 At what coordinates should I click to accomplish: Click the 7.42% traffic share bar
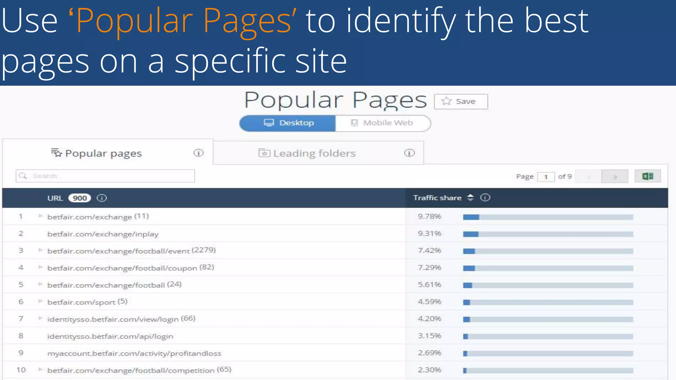point(548,251)
